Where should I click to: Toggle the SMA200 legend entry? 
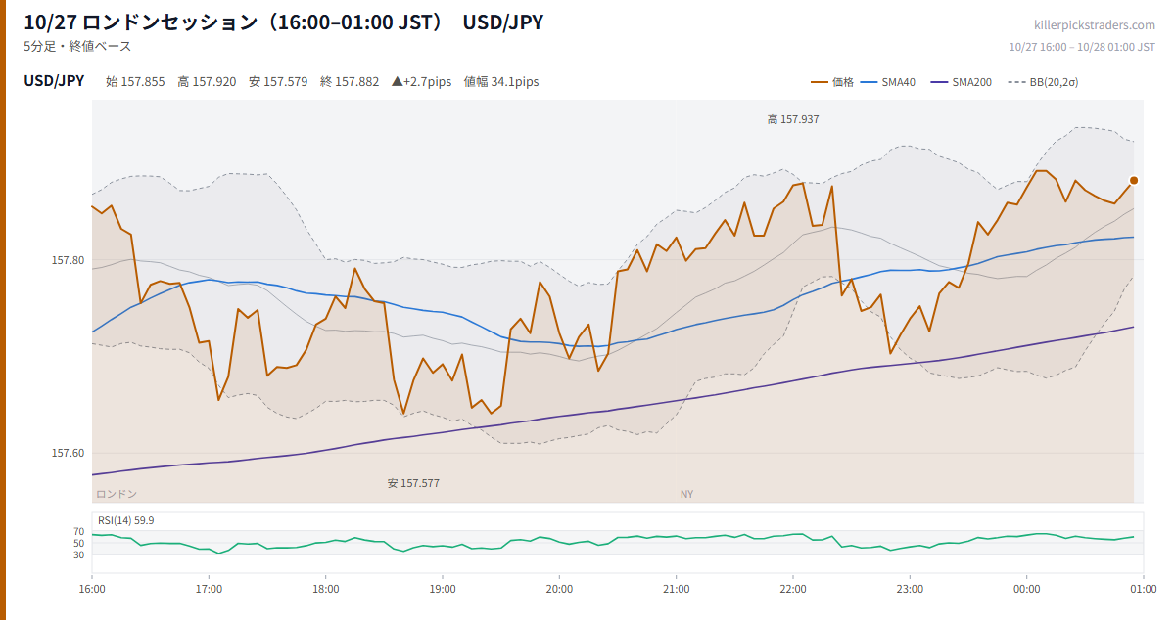click(x=961, y=82)
